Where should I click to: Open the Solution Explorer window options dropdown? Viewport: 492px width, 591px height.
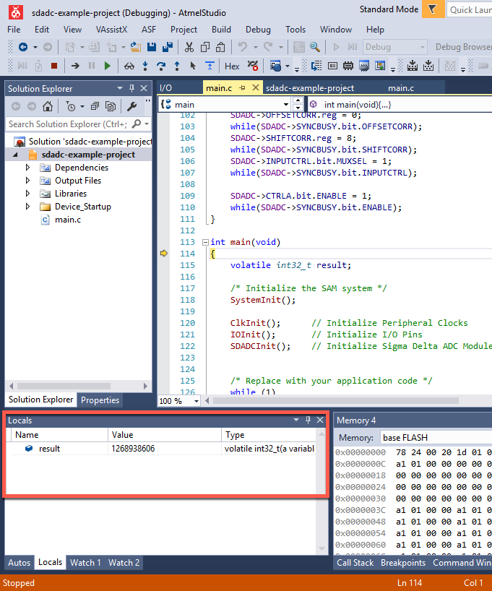coord(120,88)
